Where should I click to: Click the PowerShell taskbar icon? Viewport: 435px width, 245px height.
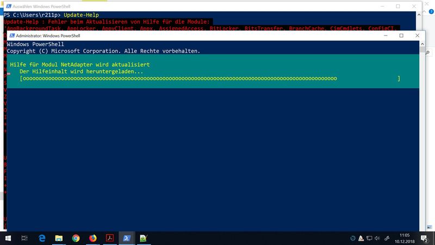pyautogui.click(x=127, y=238)
